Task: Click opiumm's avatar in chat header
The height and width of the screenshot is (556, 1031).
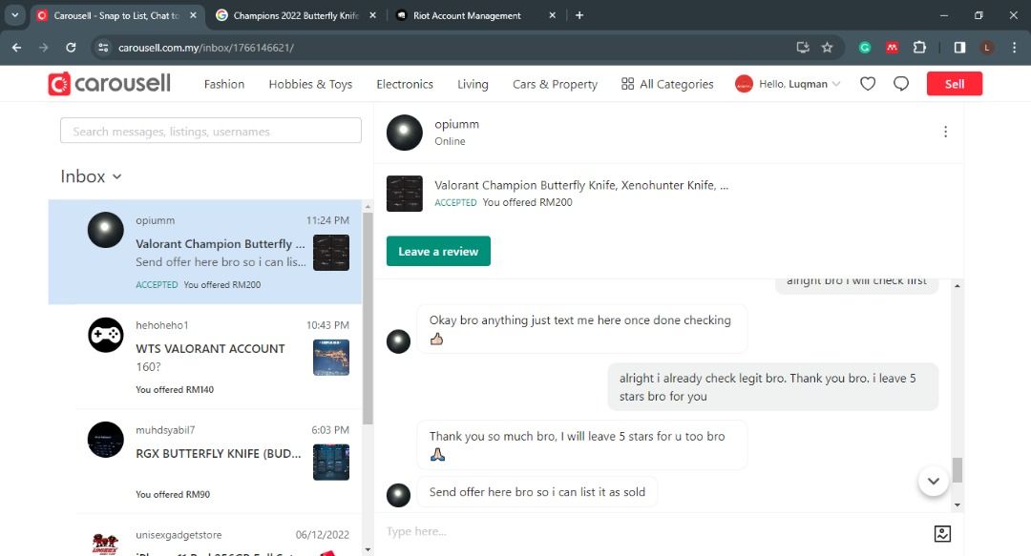Action: click(405, 133)
